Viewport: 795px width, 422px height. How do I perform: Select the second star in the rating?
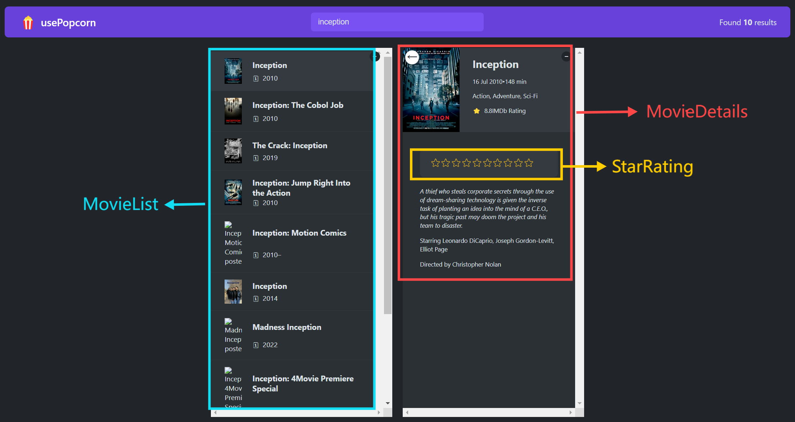(x=446, y=163)
